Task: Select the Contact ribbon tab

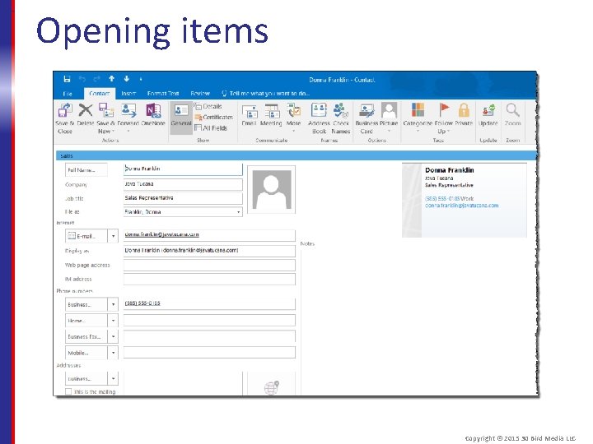Action: [100, 93]
